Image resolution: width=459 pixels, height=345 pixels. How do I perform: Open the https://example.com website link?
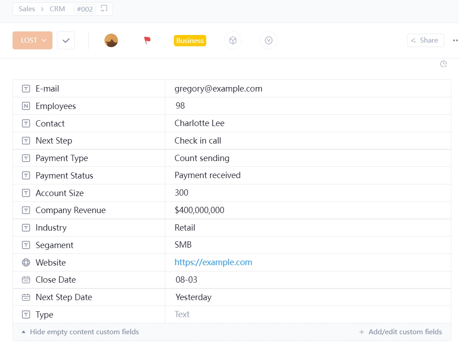[213, 262]
